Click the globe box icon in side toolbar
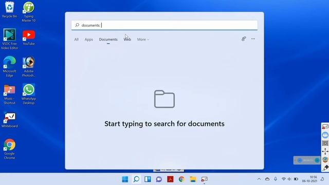Viewport: 329px width, 185px height. (325, 160)
